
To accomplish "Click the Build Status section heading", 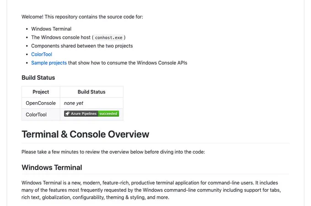I will pyautogui.click(x=38, y=77).
